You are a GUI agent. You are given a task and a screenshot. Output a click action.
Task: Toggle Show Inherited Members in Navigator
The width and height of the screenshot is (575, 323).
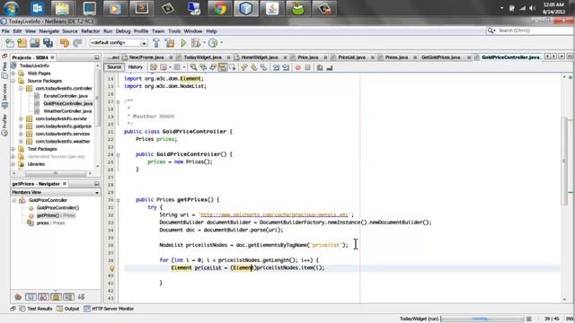point(18,297)
